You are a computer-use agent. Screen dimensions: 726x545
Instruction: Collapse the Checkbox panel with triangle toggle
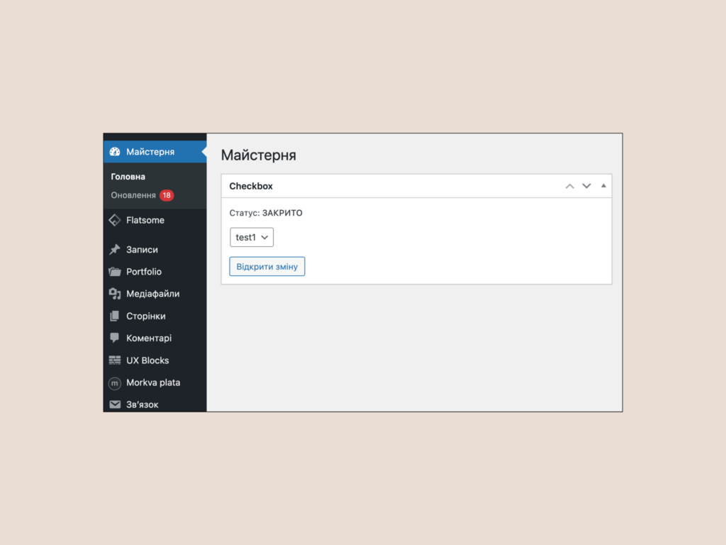tap(603, 185)
